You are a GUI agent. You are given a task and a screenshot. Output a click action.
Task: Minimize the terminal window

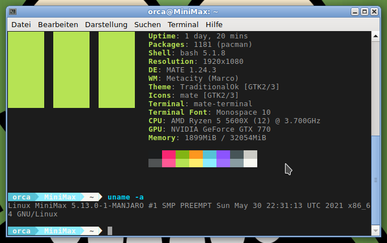click(x=355, y=11)
